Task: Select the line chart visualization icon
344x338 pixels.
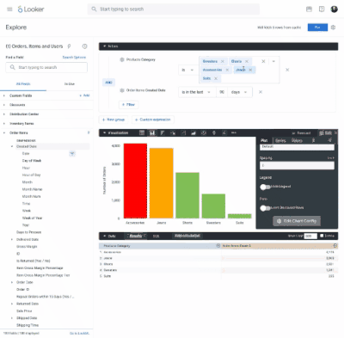Action: pyautogui.click(x=183, y=132)
